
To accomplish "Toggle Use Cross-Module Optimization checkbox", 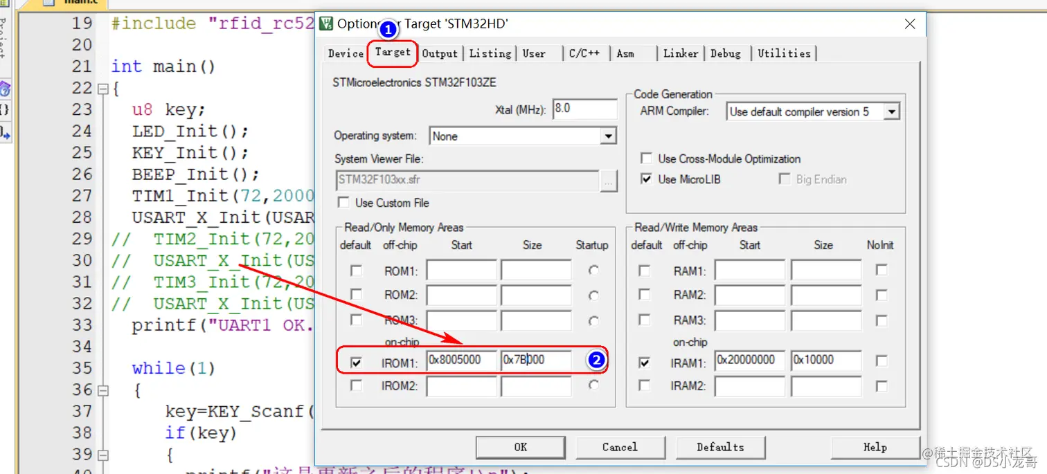I will (x=646, y=158).
